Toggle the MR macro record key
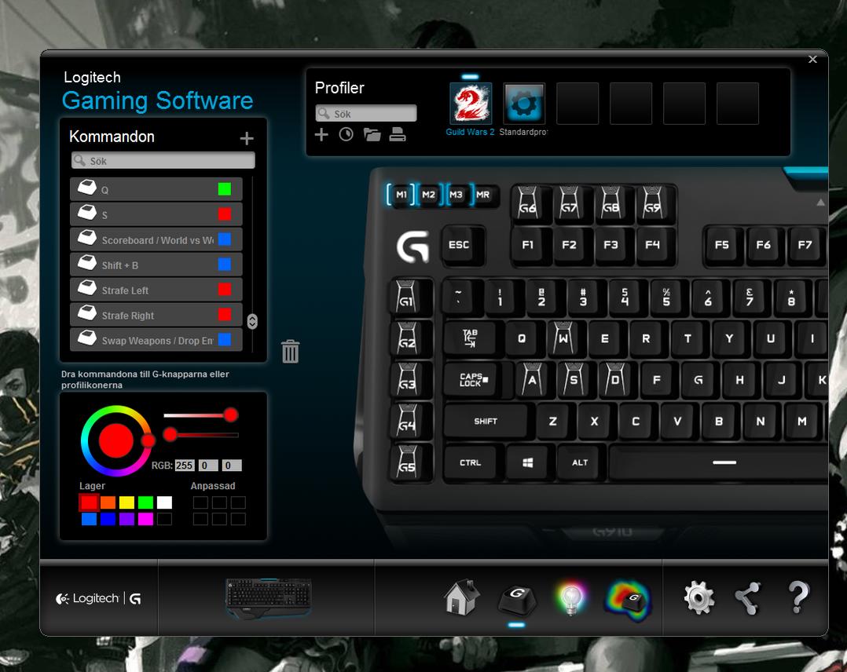This screenshot has height=672, width=847. (483, 195)
